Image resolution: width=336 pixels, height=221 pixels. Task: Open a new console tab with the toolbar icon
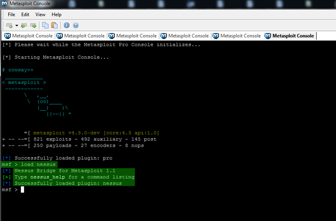(9, 26)
